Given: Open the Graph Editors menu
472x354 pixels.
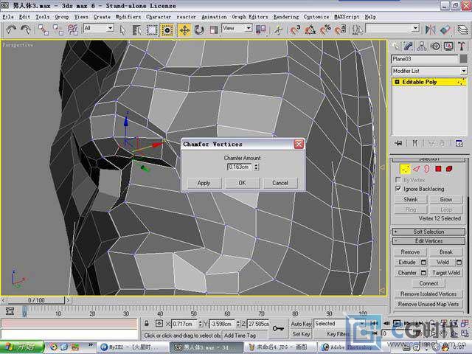Looking at the screenshot, I should (x=250, y=17).
